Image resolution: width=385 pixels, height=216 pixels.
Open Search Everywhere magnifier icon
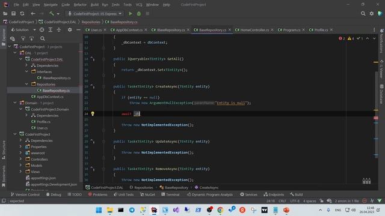363,14
